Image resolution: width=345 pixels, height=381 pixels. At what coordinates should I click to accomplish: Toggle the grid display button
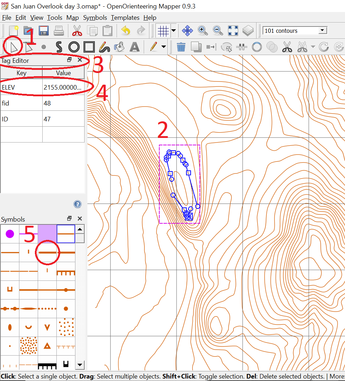[163, 31]
